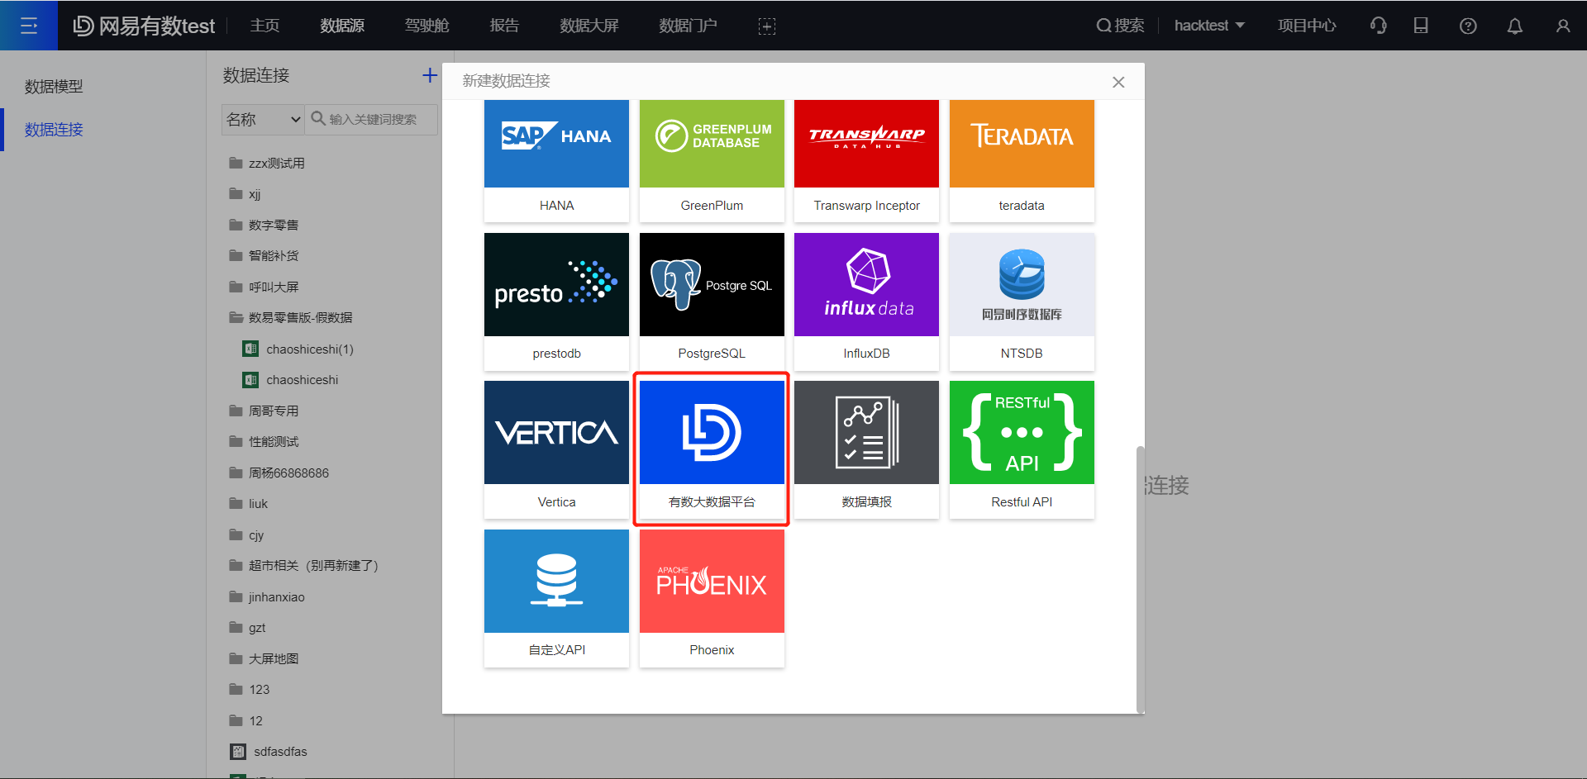Viewport: 1587px width, 779px height.
Task: Select the prestodb data source tile
Action: point(556,302)
